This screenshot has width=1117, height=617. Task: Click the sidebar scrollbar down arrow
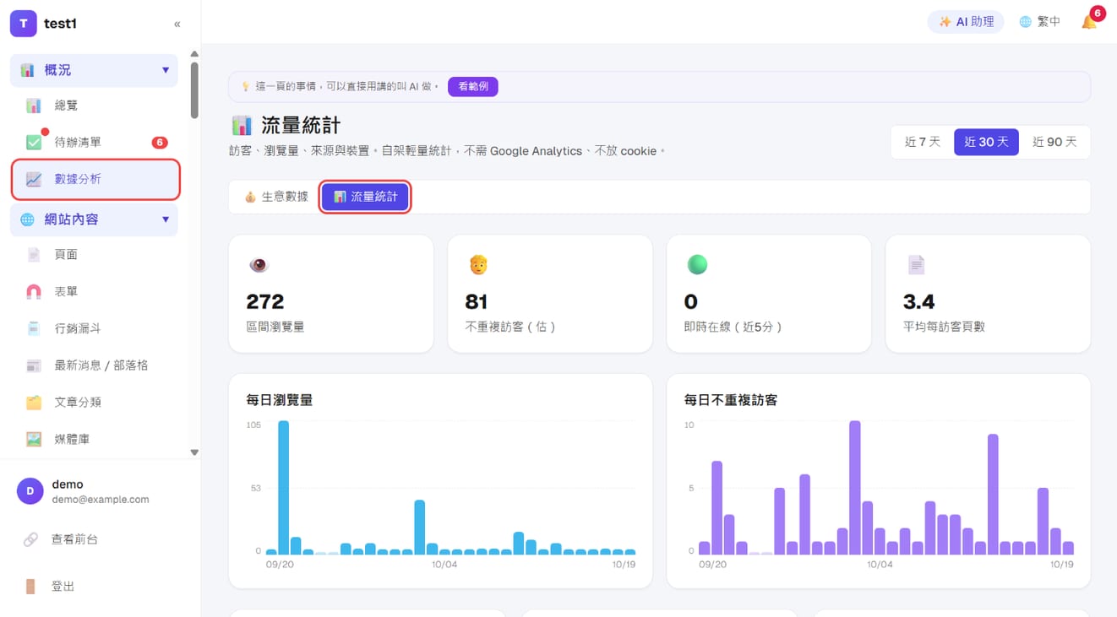click(x=194, y=453)
